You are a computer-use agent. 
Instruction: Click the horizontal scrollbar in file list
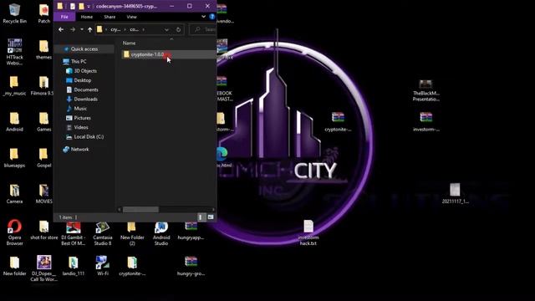(140, 209)
